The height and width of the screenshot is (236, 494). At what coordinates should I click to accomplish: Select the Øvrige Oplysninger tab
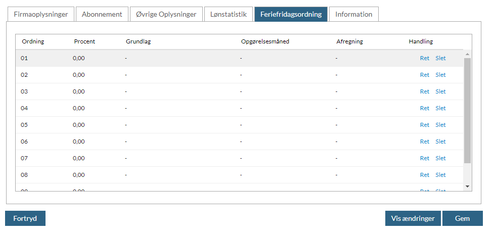pos(166,14)
